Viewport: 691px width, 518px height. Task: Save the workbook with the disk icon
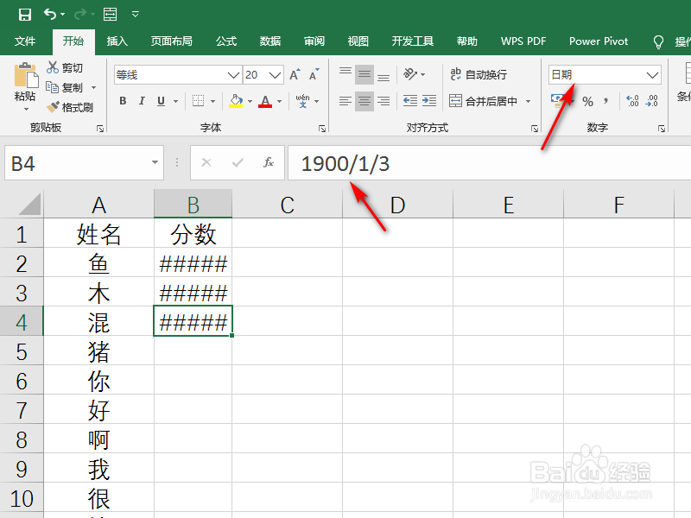(25, 14)
